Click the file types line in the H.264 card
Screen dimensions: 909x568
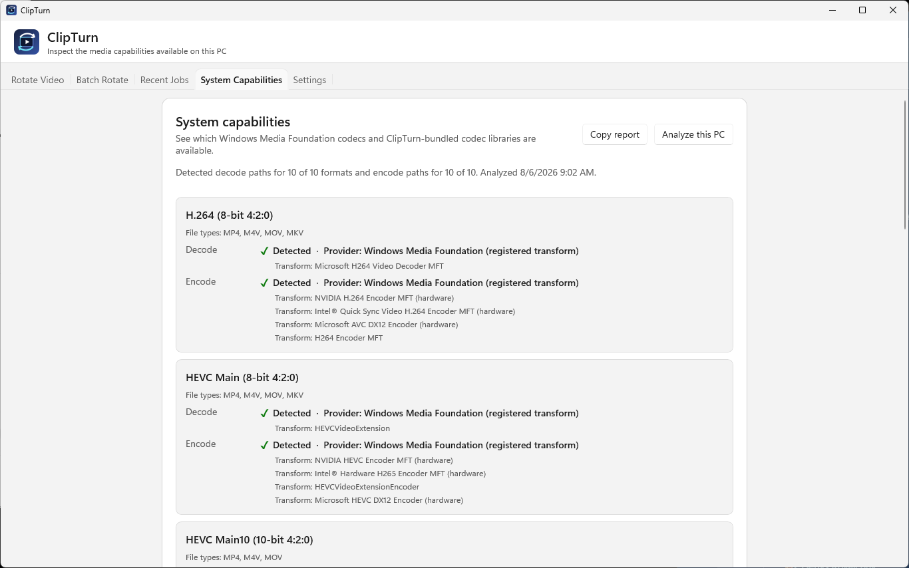(244, 233)
